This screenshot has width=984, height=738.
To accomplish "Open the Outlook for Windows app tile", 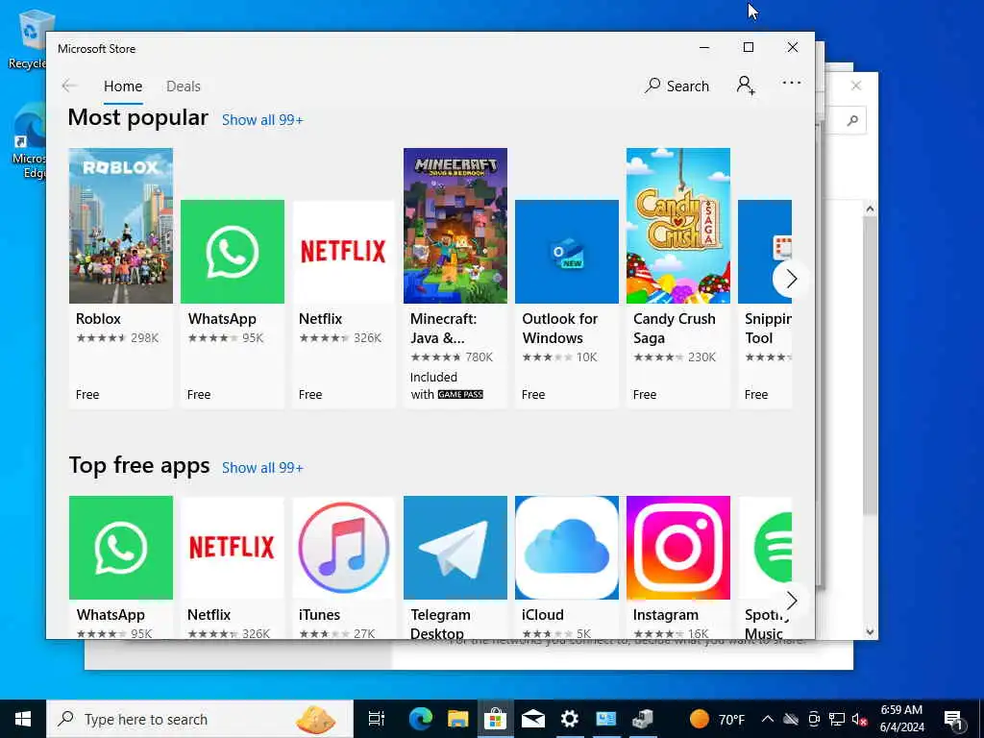I will [x=567, y=304].
